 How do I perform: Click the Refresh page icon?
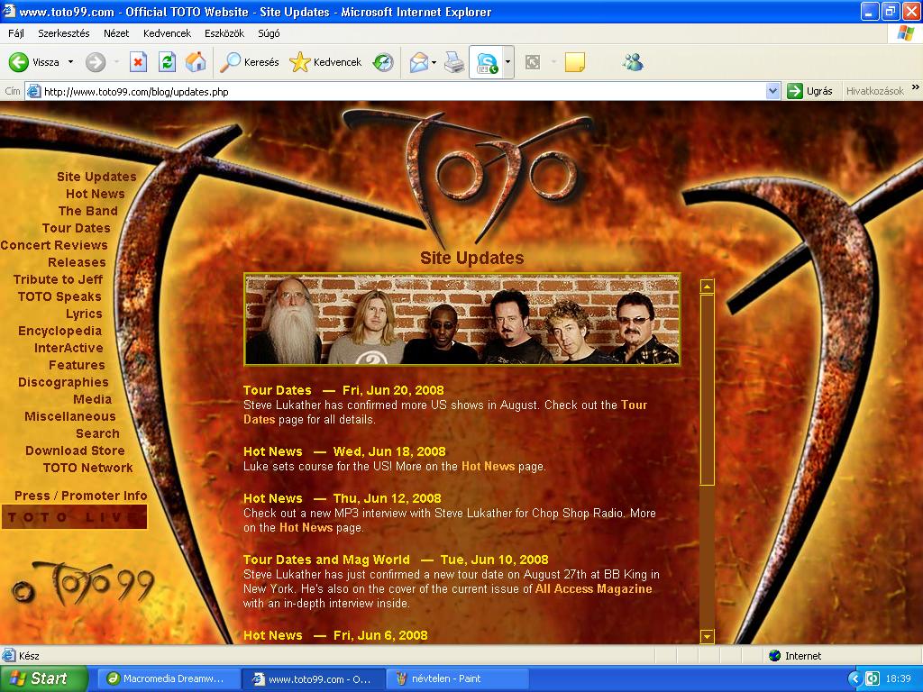click(x=167, y=62)
